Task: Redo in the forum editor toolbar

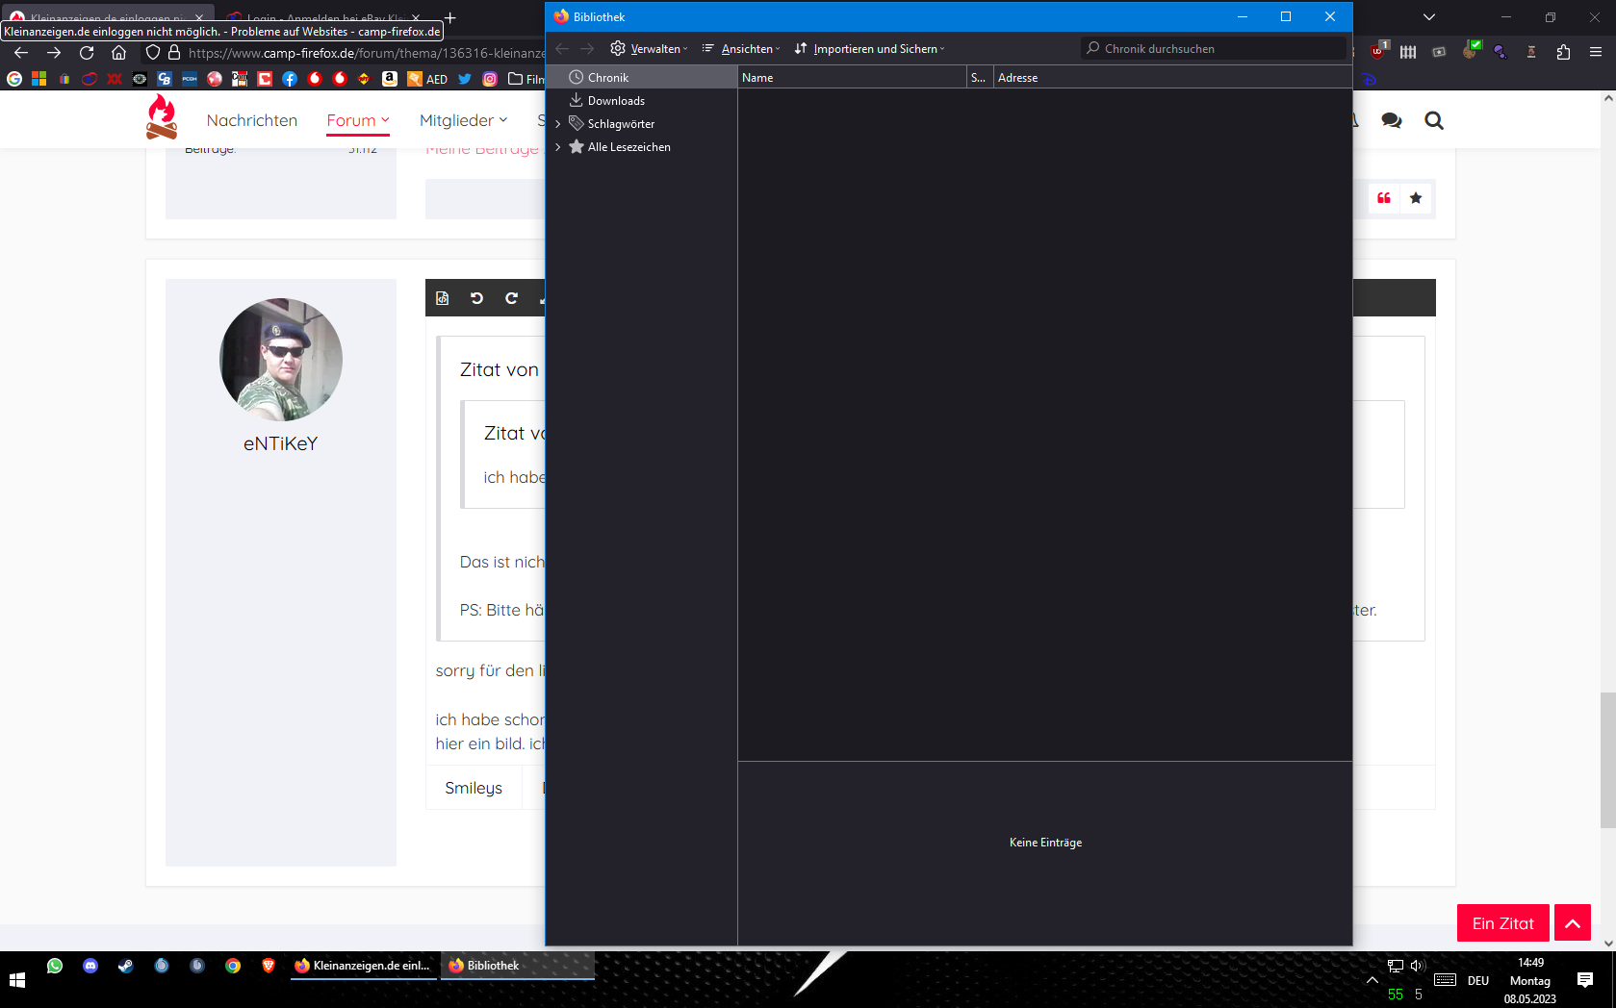Action: pyautogui.click(x=511, y=298)
